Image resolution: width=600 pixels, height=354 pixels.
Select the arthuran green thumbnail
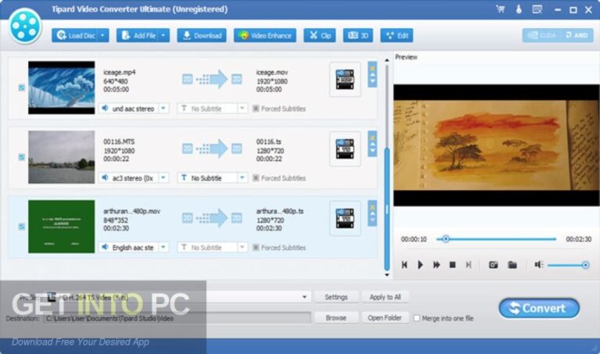pyautogui.click(x=62, y=227)
